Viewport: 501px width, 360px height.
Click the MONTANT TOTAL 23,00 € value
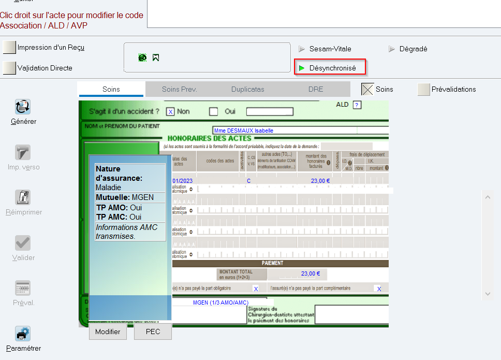(310, 273)
